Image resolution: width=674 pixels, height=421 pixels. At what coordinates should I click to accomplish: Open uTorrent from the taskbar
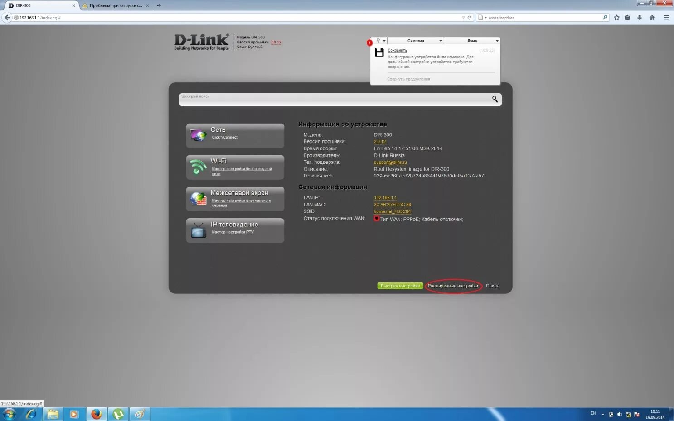point(118,414)
